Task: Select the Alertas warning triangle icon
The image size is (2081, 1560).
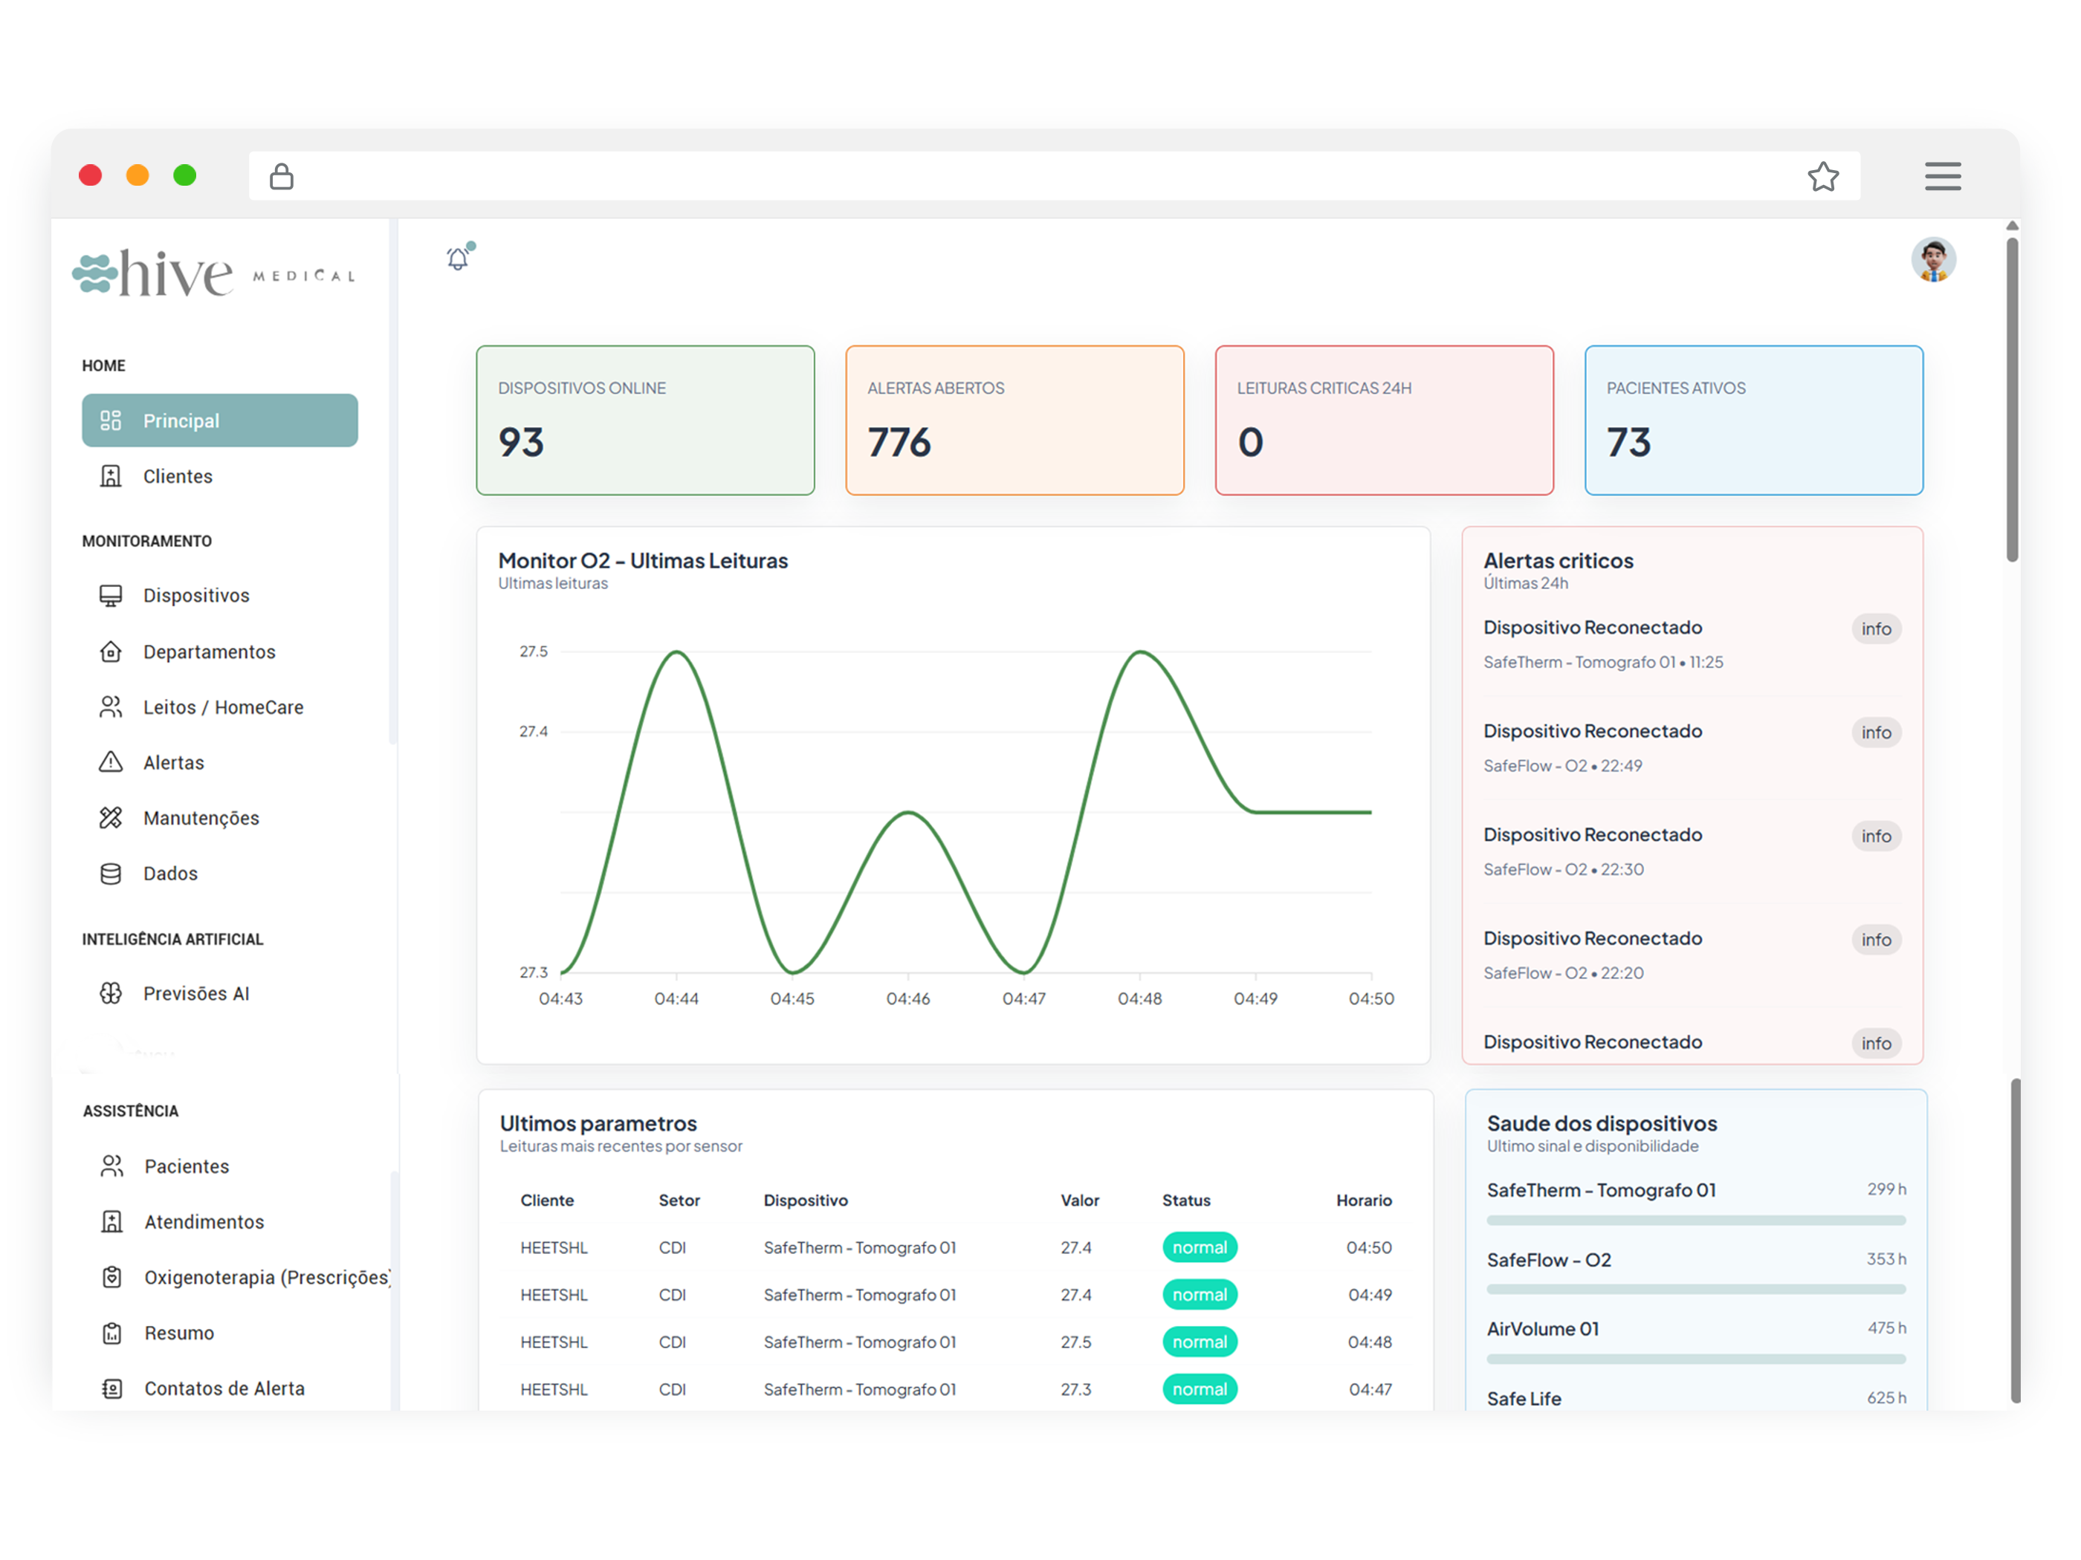Action: (x=112, y=761)
